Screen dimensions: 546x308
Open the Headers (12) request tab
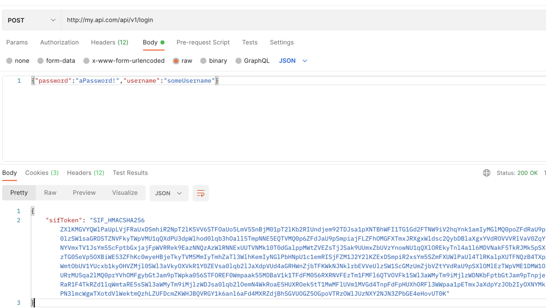coord(109,42)
